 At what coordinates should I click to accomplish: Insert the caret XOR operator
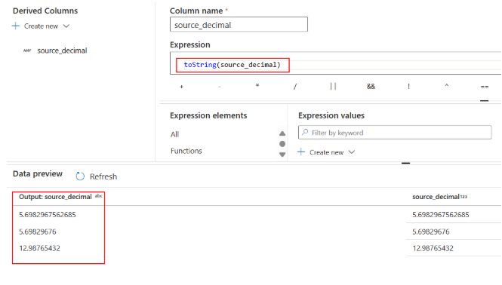pos(447,86)
